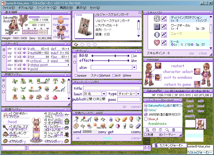Click the increase str point arrow

(24, 49)
